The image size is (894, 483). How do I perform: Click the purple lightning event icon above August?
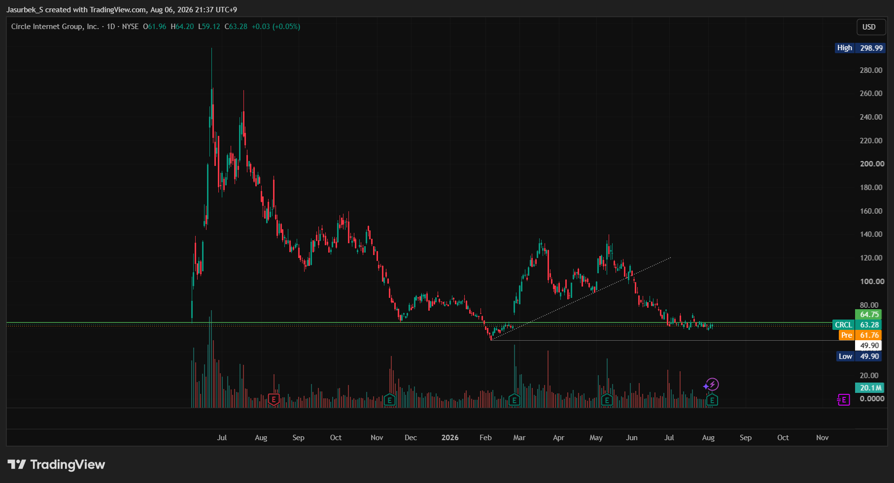712,385
